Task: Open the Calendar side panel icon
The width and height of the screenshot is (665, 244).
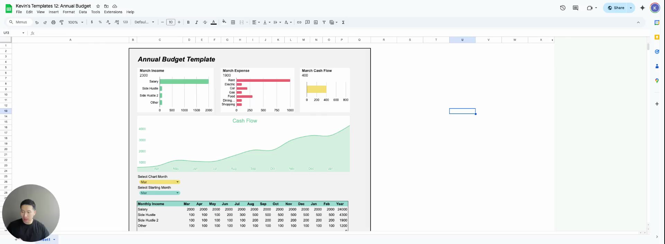Action: pos(657,23)
